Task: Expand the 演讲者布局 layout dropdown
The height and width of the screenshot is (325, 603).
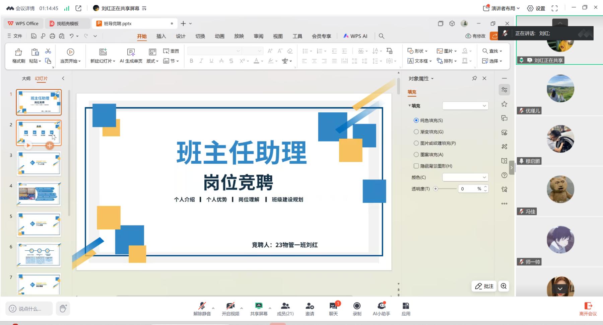Action: (501, 8)
